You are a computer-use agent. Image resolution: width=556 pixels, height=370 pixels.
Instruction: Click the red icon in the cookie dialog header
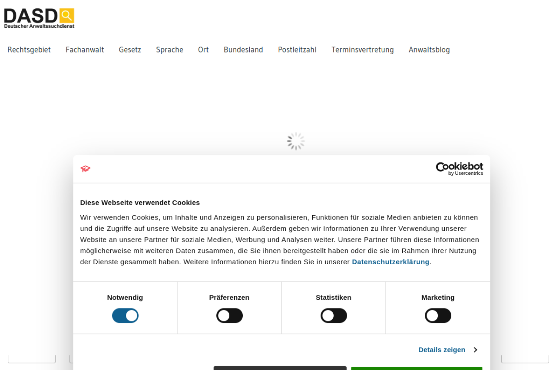[x=86, y=169]
